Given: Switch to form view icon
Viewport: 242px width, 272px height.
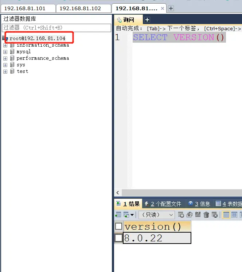Looking at the screenshot, I should click(x=234, y=215).
